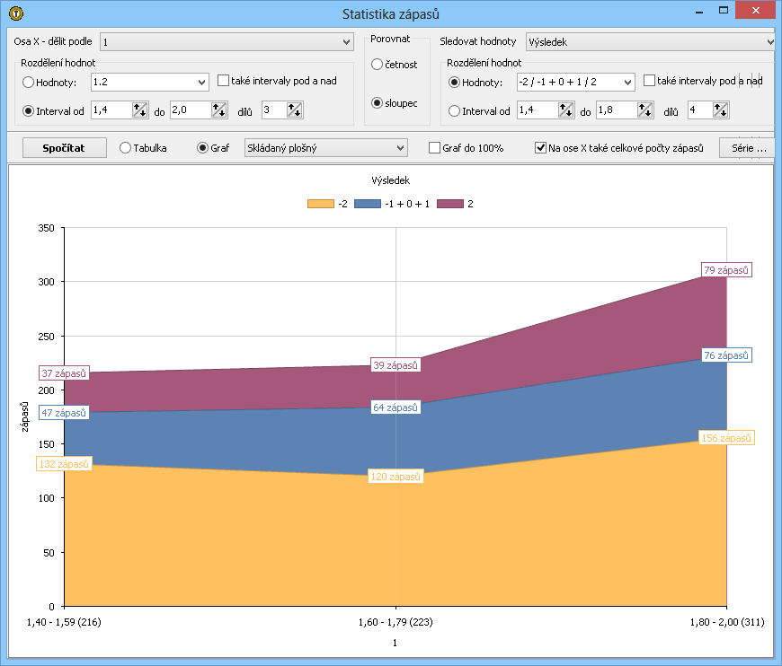Click the '79 zápasů' data label

pyautogui.click(x=726, y=270)
